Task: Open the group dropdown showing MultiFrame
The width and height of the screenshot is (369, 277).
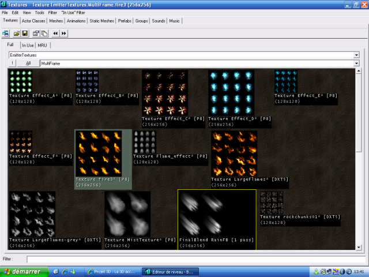Action: point(356,63)
